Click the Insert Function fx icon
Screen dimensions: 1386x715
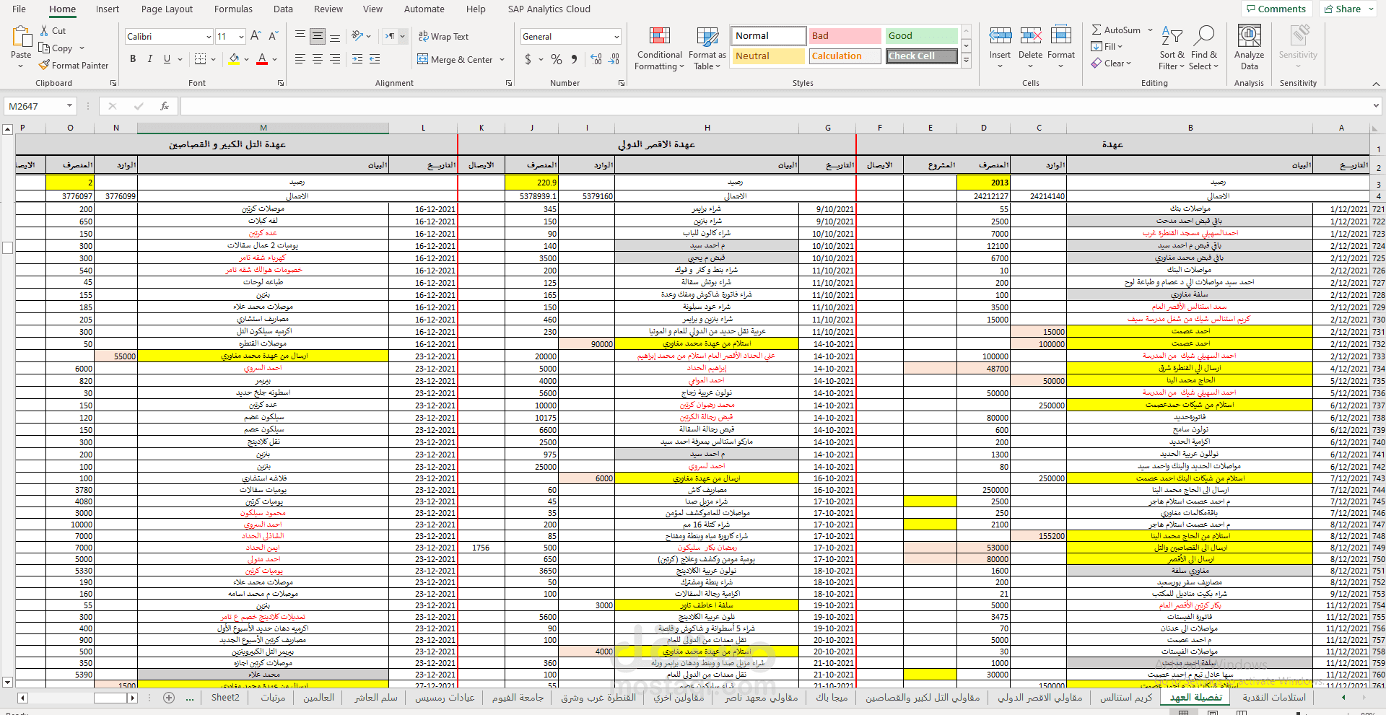pos(165,106)
